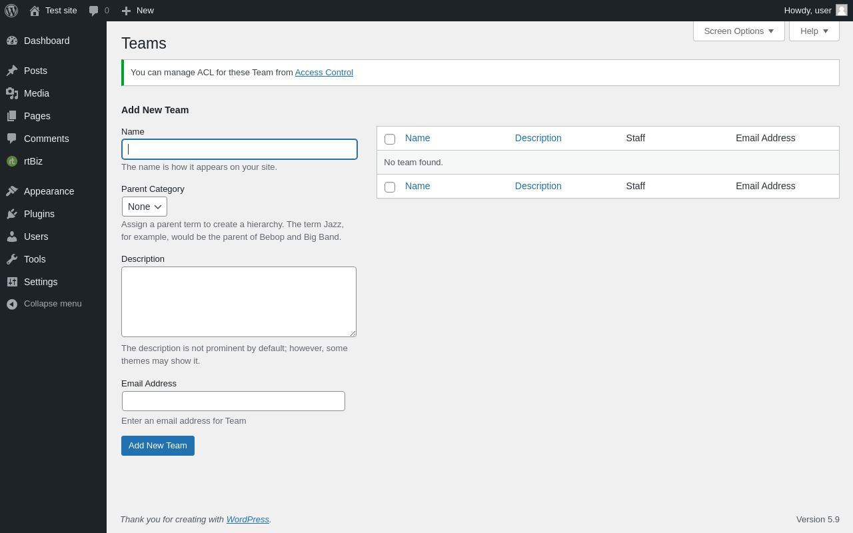The image size is (853, 533).
Task: Click New in the admin bar
Action: [145, 11]
